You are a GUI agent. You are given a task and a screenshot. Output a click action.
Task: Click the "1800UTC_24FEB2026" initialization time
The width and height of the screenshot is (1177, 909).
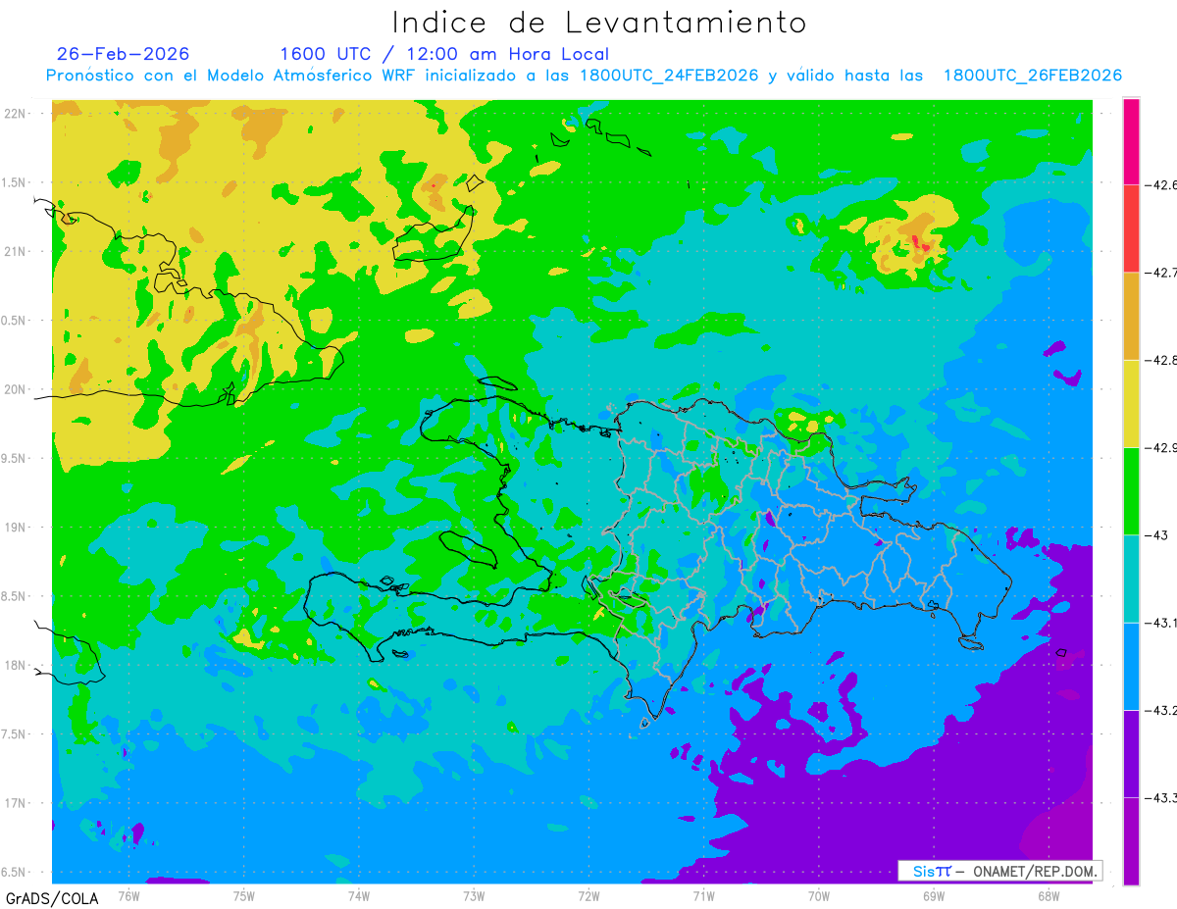669,76
